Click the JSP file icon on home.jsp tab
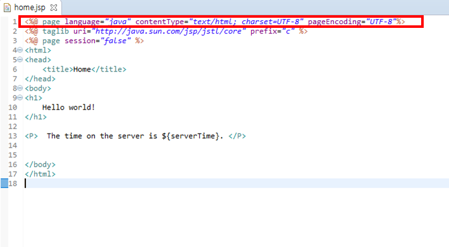This screenshot has height=247, width=449. pos(7,8)
